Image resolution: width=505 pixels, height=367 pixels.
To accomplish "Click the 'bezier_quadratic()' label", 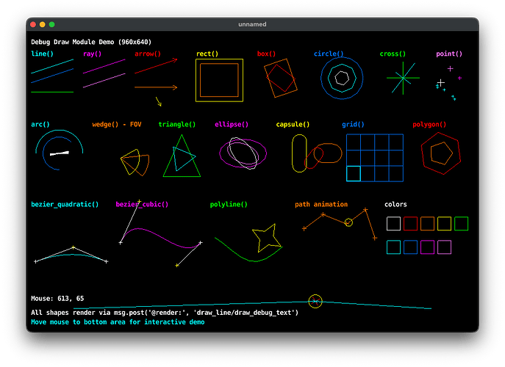I will 65,204.
